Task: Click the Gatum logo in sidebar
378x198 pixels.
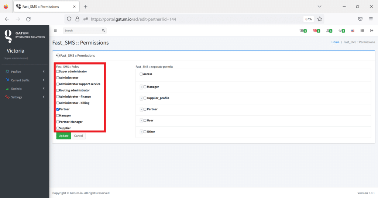Action: click(x=8, y=36)
